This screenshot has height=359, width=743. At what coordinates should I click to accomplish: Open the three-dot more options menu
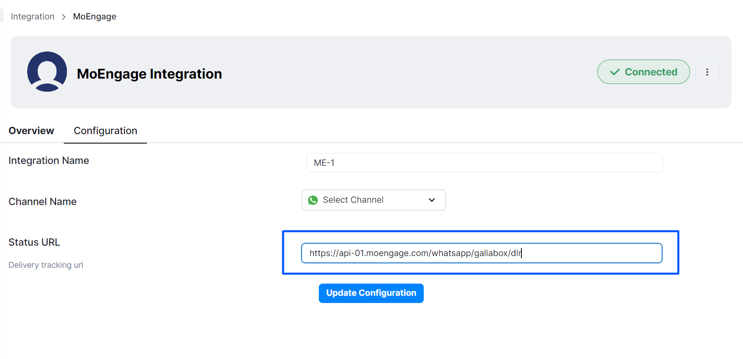pyautogui.click(x=707, y=72)
